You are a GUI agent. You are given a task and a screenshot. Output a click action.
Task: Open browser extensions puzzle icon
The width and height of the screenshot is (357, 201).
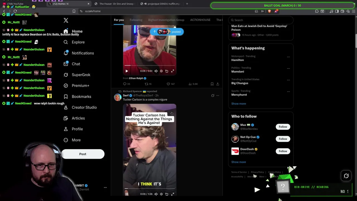[x=317, y=11]
